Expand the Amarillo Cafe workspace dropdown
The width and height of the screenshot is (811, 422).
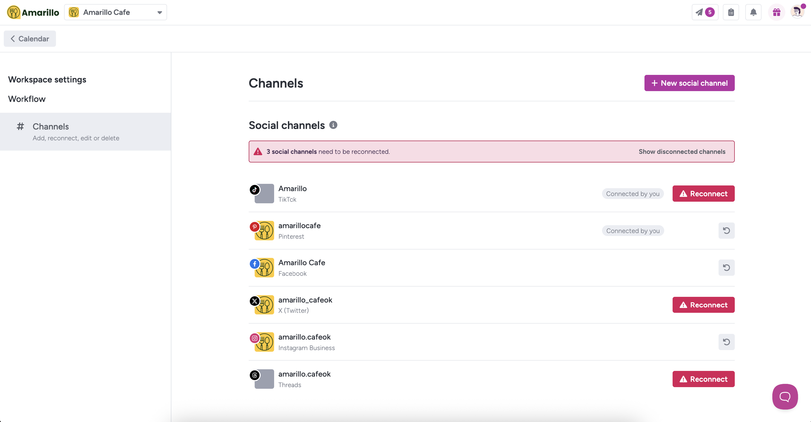coord(115,12)
